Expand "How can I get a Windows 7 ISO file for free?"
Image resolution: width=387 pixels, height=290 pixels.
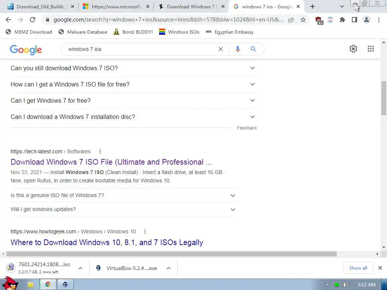coord(133,84)
